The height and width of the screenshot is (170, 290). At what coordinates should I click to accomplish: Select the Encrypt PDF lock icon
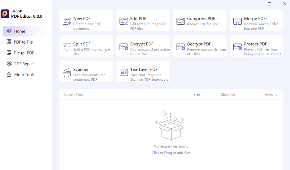click(124, 47)
